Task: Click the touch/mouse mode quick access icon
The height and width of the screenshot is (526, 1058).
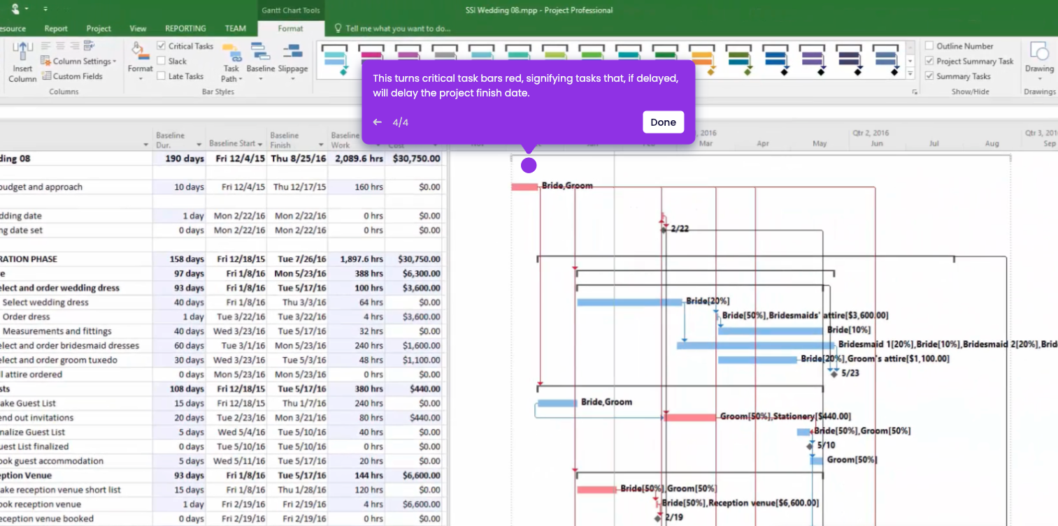Action: (16, 9)
